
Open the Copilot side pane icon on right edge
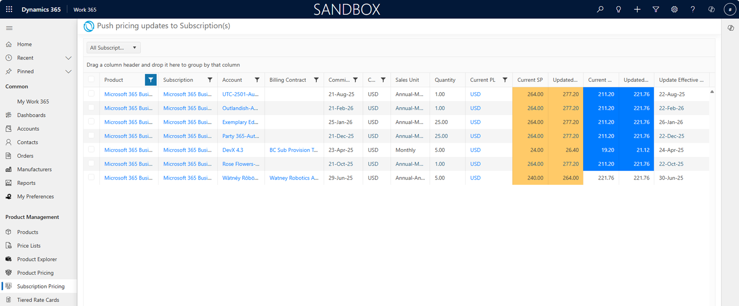pyautogui.click(x=731, y=28)
